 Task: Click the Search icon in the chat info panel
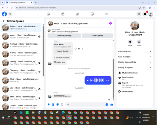(x=139, y=42)
